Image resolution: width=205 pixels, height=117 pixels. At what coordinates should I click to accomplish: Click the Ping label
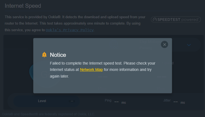click(x=108, y=100)
